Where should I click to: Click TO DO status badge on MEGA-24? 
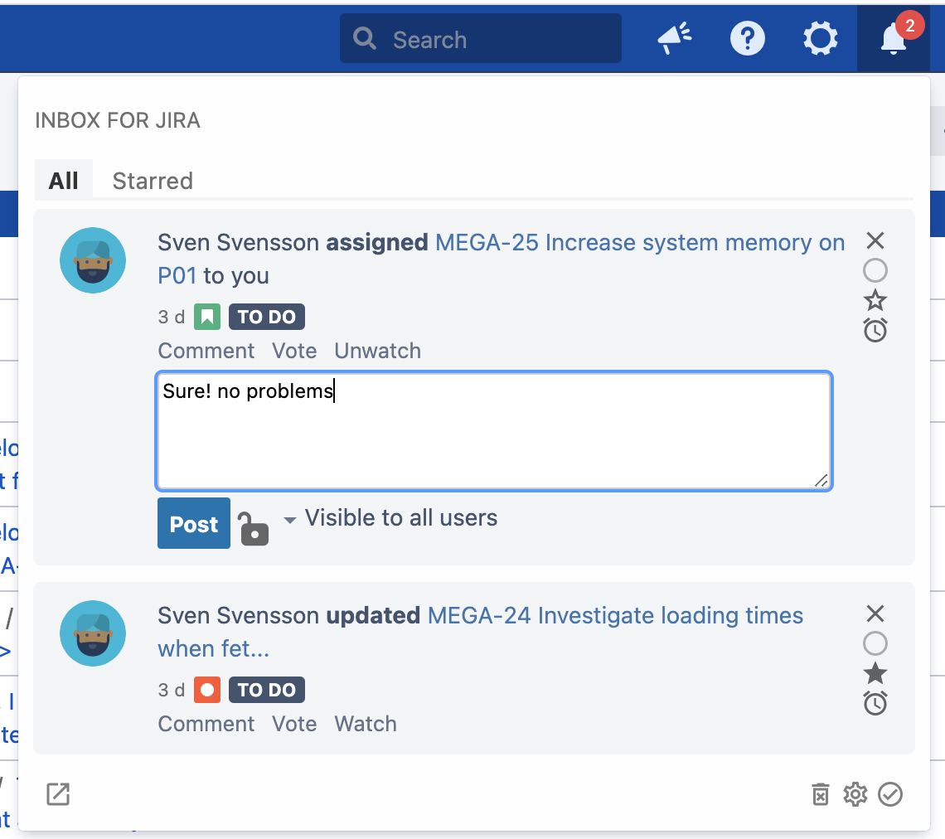pos(266,690)
